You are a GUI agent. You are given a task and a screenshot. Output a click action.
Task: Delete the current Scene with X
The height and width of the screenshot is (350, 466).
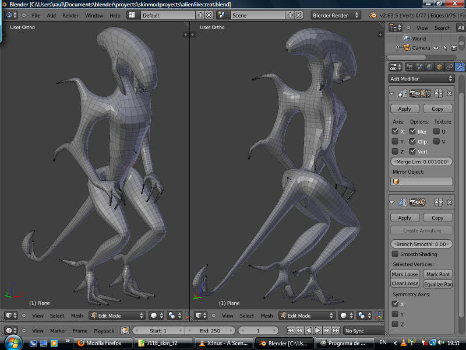coord(299,15)
